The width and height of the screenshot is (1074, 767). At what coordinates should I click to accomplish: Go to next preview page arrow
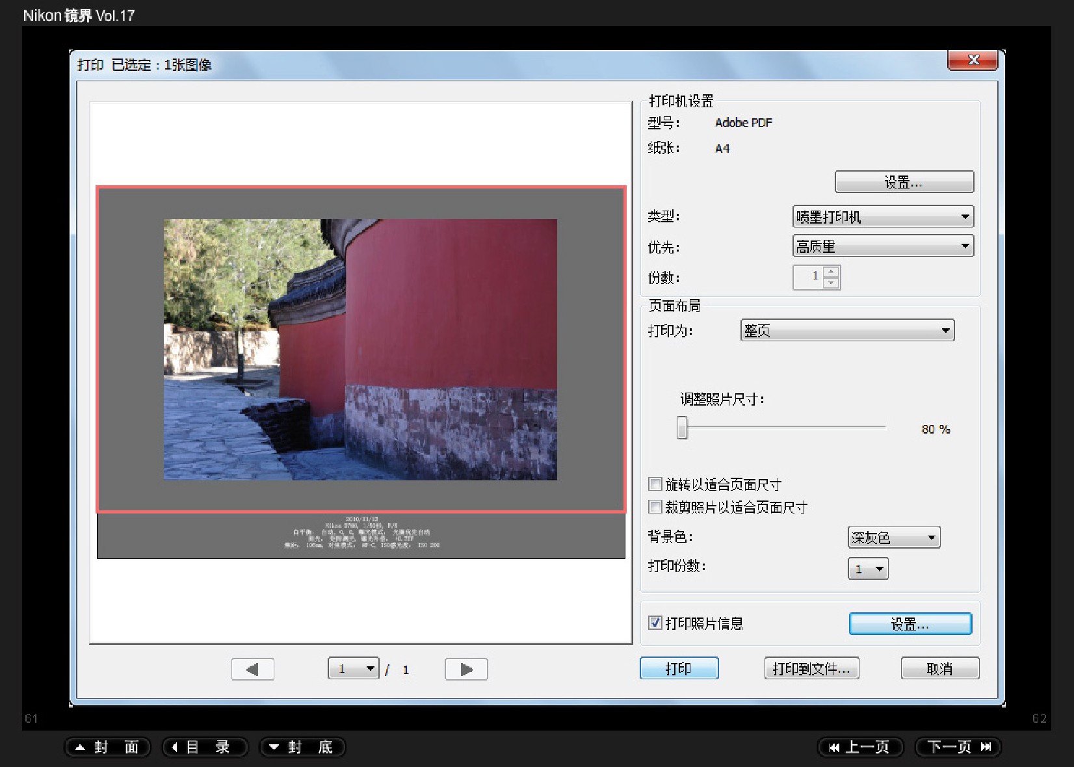click(466, 669)
